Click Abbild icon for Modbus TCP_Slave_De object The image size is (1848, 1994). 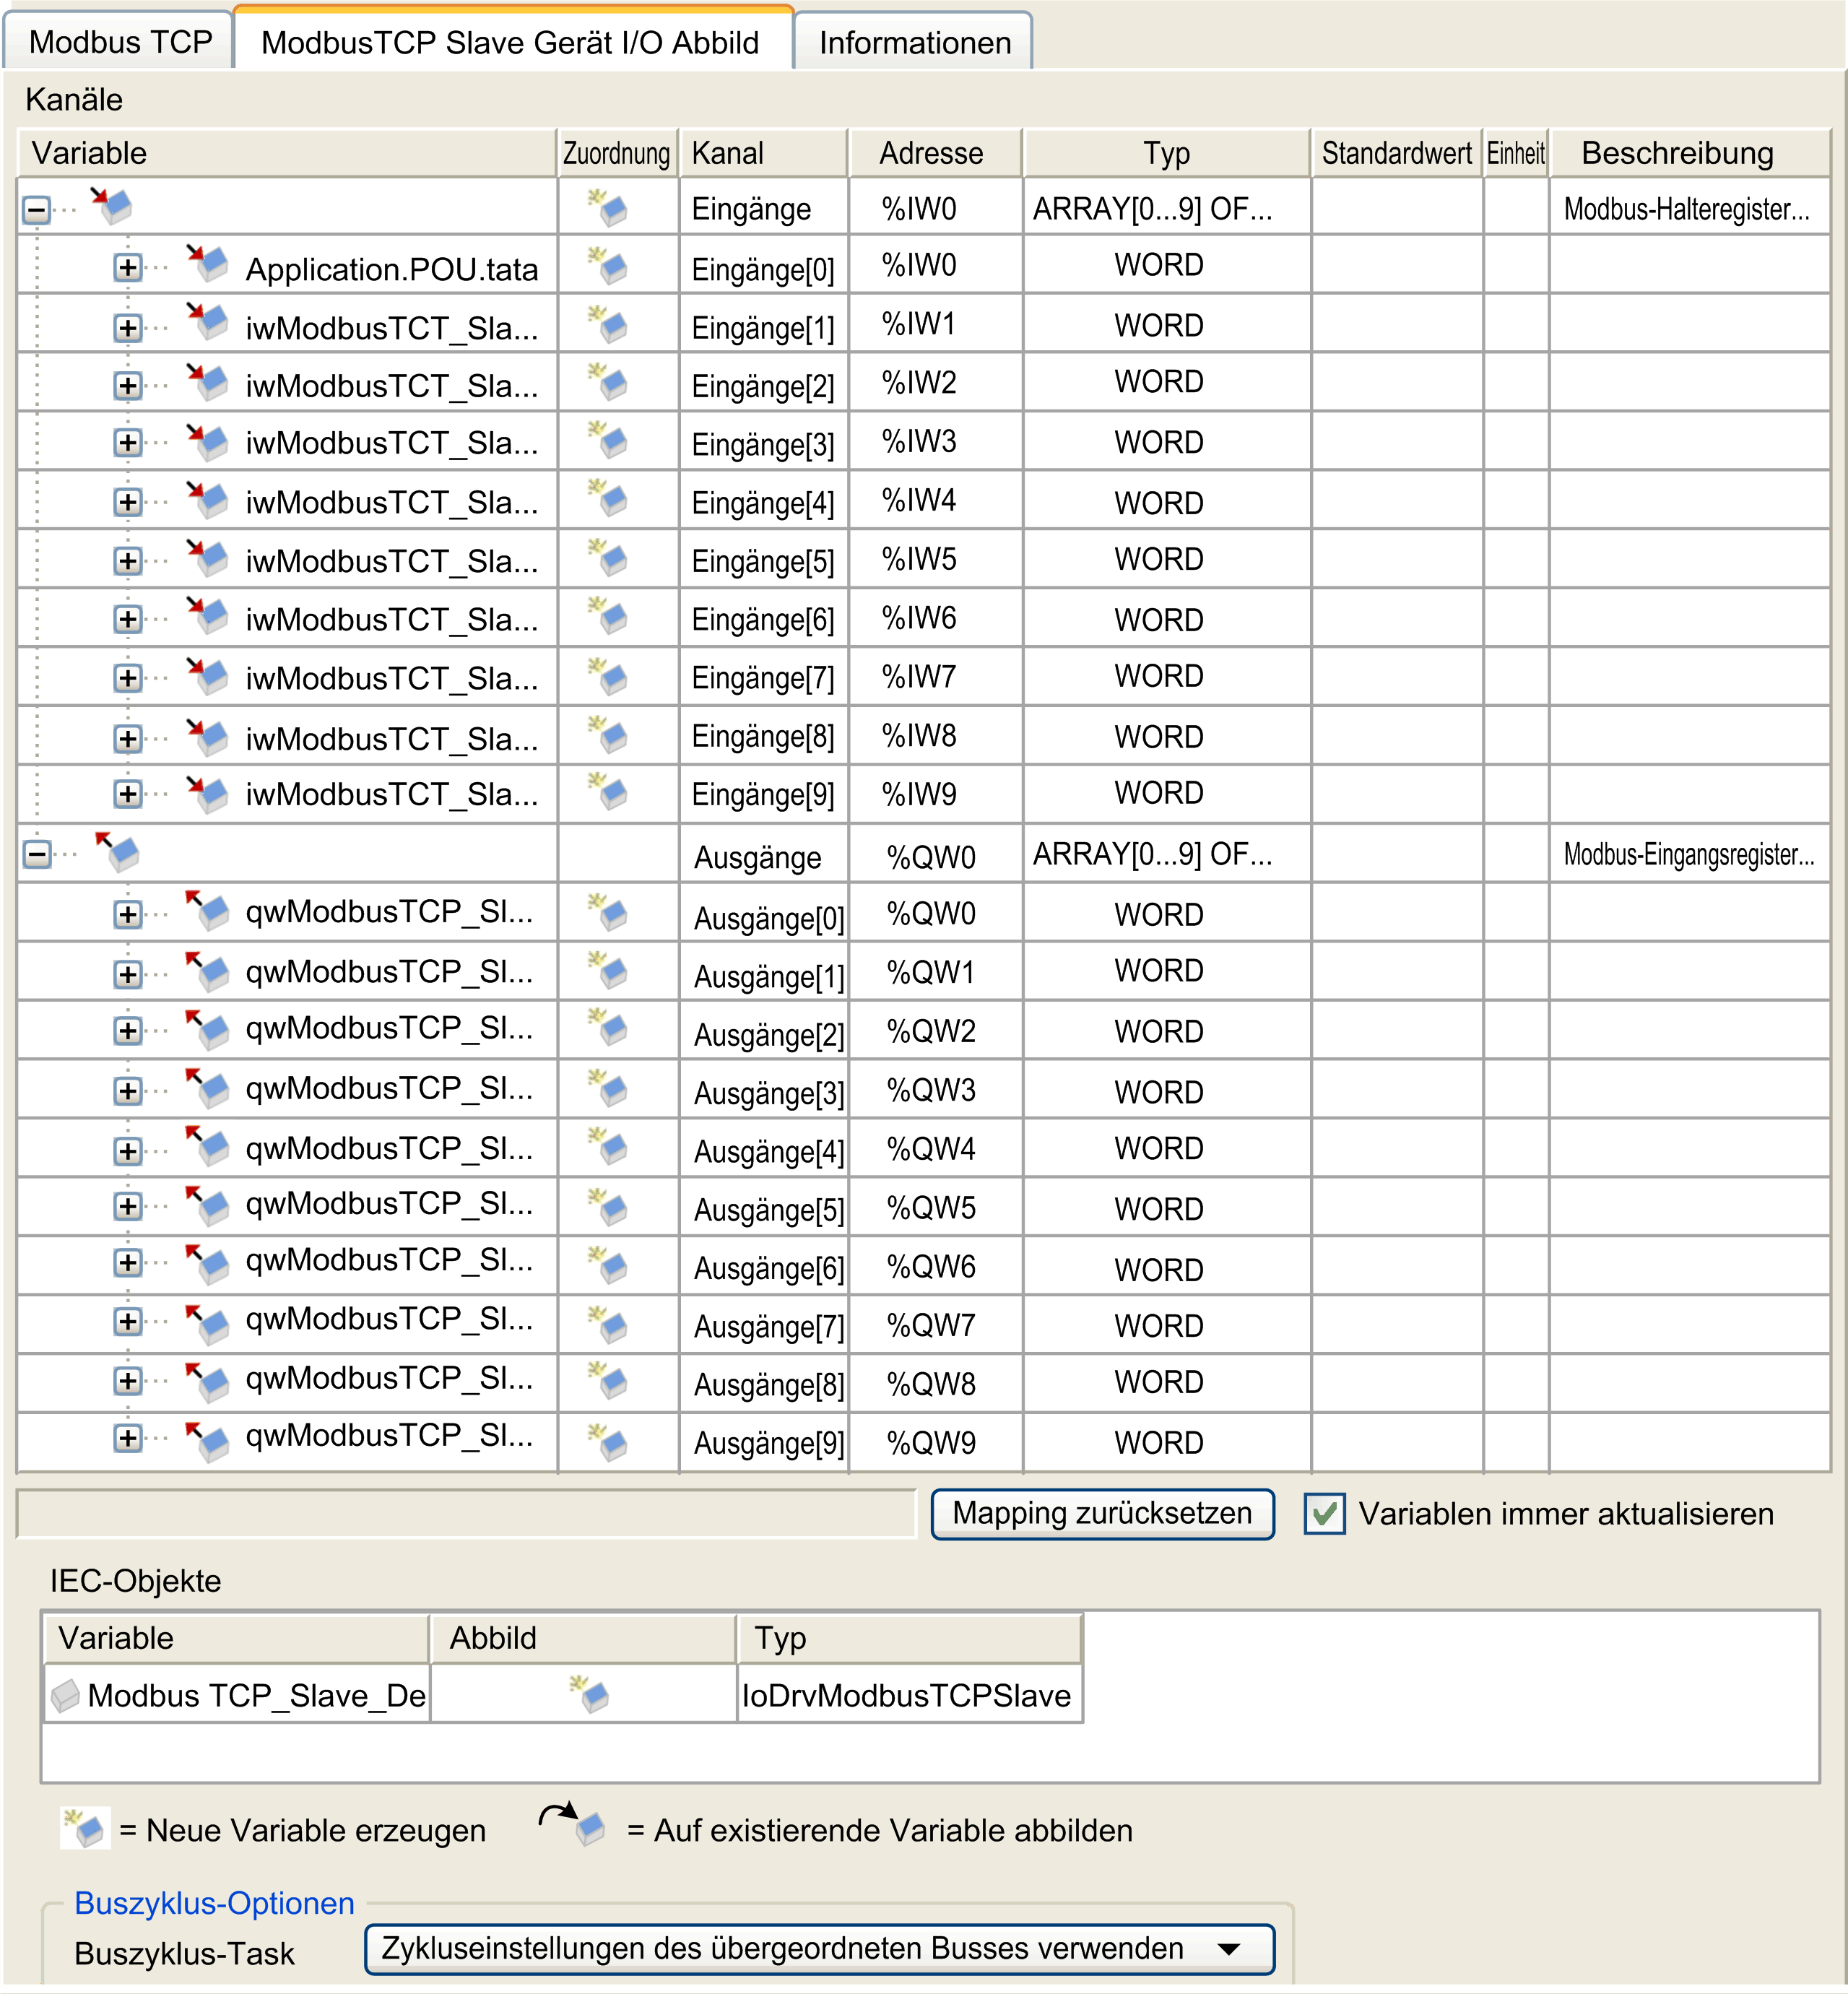590,1694
